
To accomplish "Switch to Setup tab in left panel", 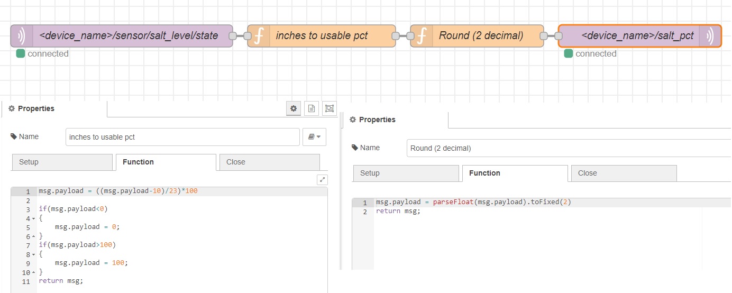I will point(62,162).
